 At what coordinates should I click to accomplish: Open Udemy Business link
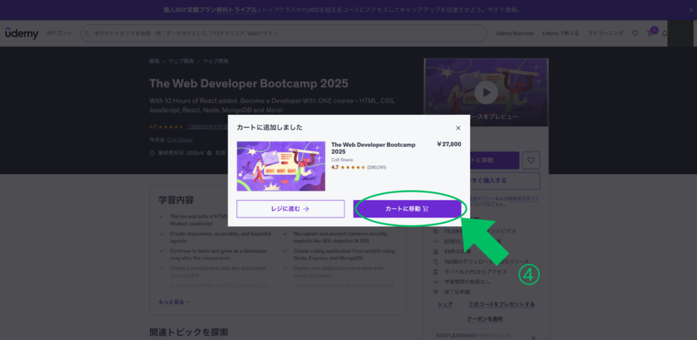(x=515, y=33)
